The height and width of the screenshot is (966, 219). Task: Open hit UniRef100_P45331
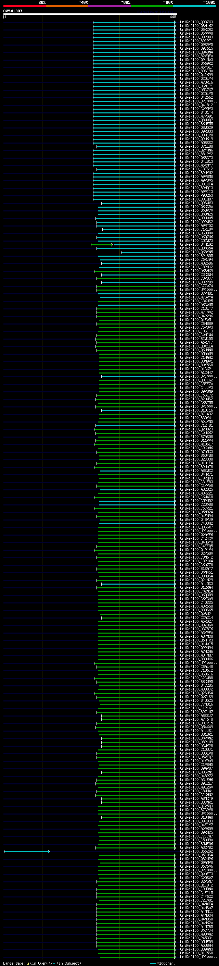click(x=196, y=938)
